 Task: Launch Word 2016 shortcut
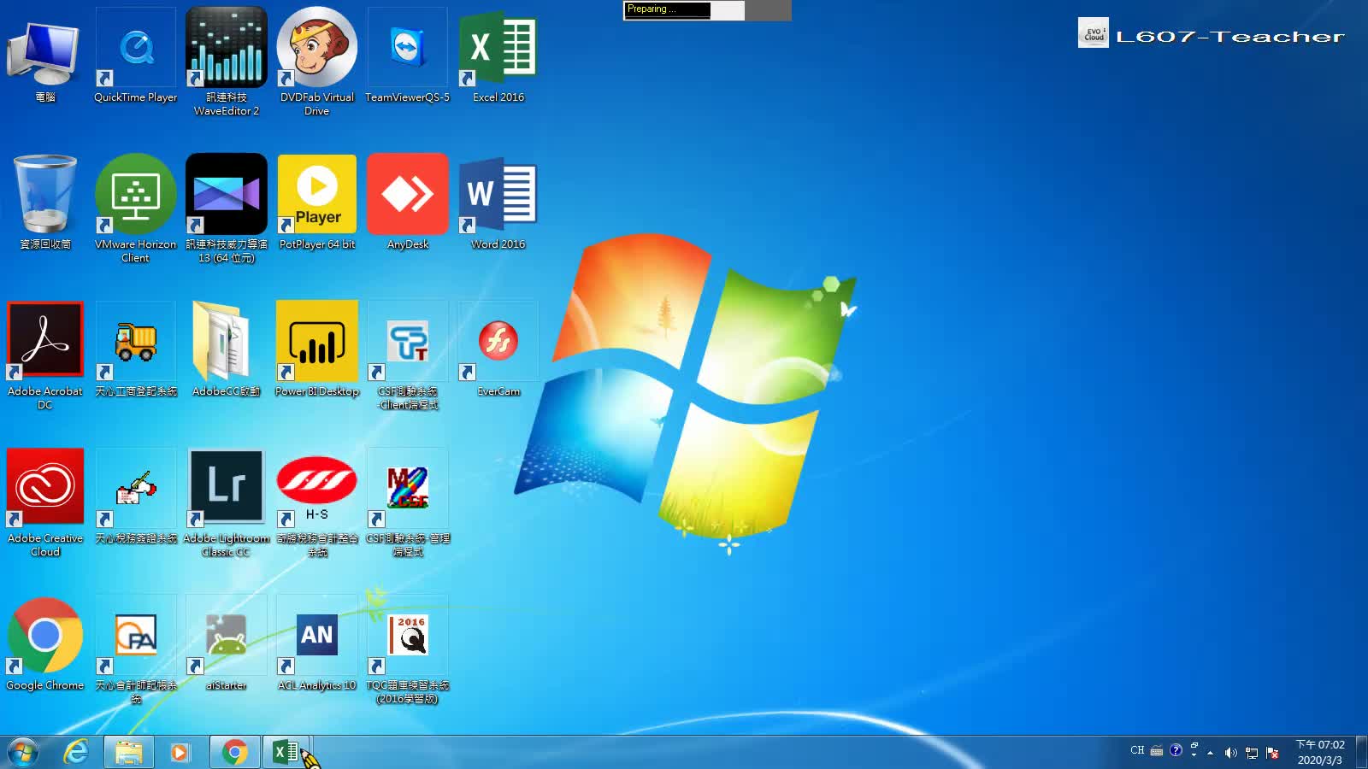click(x=498, y=203)
